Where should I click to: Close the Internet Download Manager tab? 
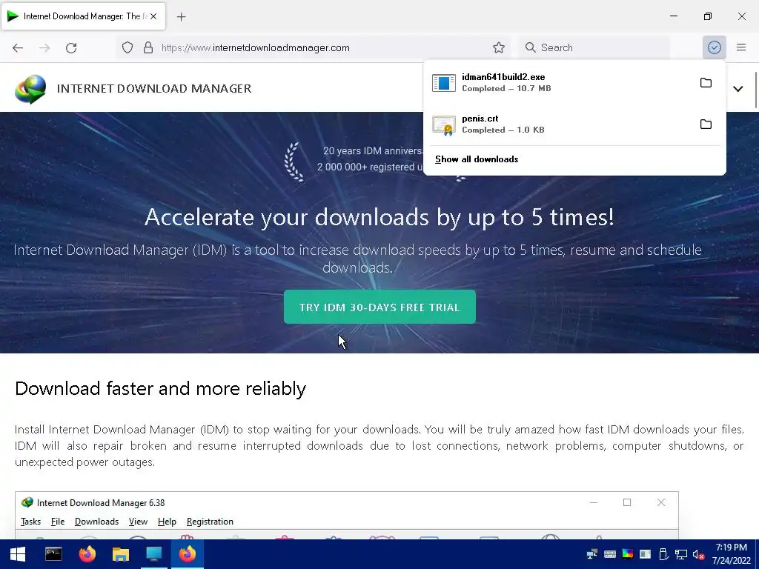click(x=153, y=16)
